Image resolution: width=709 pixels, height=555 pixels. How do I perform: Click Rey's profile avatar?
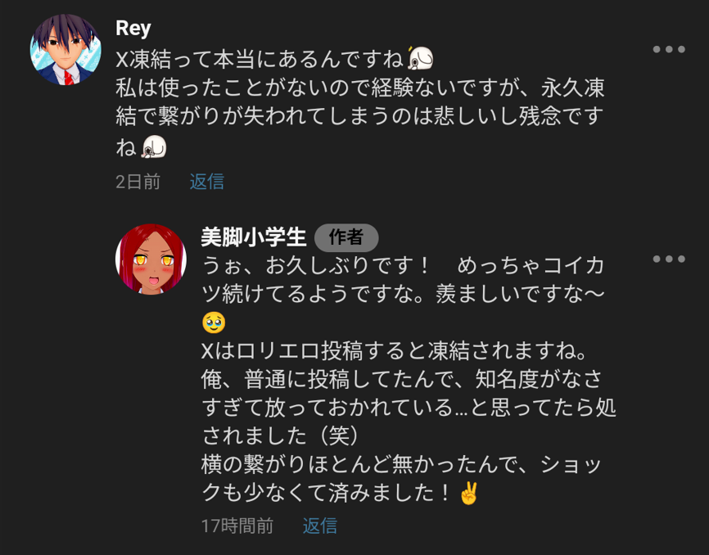click(x=65, y=49)
